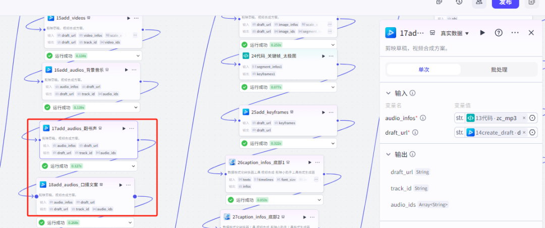
Task: Click the 18add_audios_口播文案 node icon
Action: (46, 185)
